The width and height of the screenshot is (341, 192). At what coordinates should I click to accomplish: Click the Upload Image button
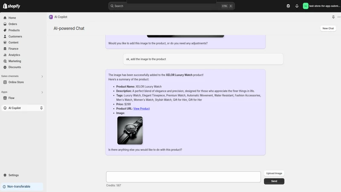[274, 173]
